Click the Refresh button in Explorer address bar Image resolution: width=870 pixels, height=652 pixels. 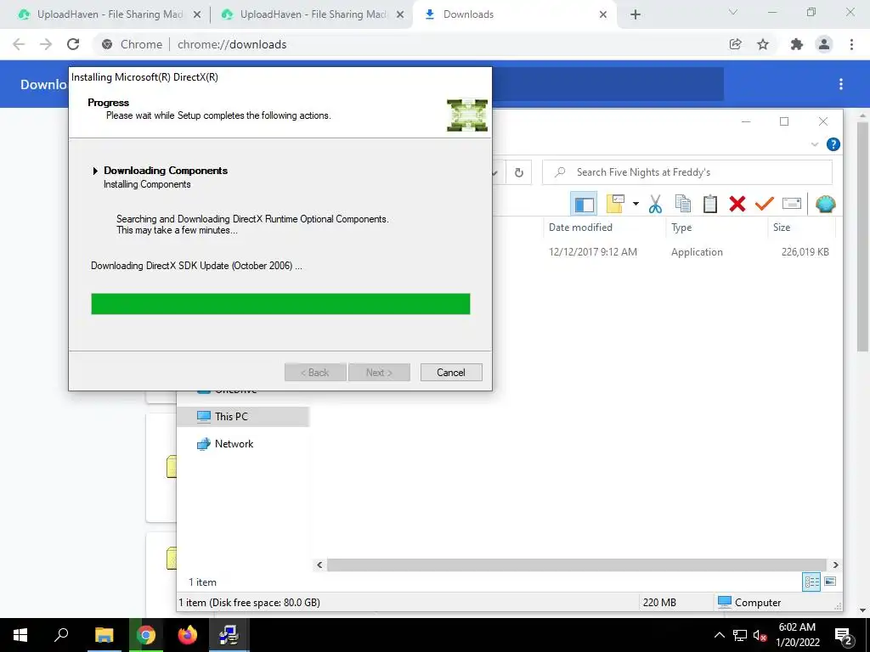519,172
